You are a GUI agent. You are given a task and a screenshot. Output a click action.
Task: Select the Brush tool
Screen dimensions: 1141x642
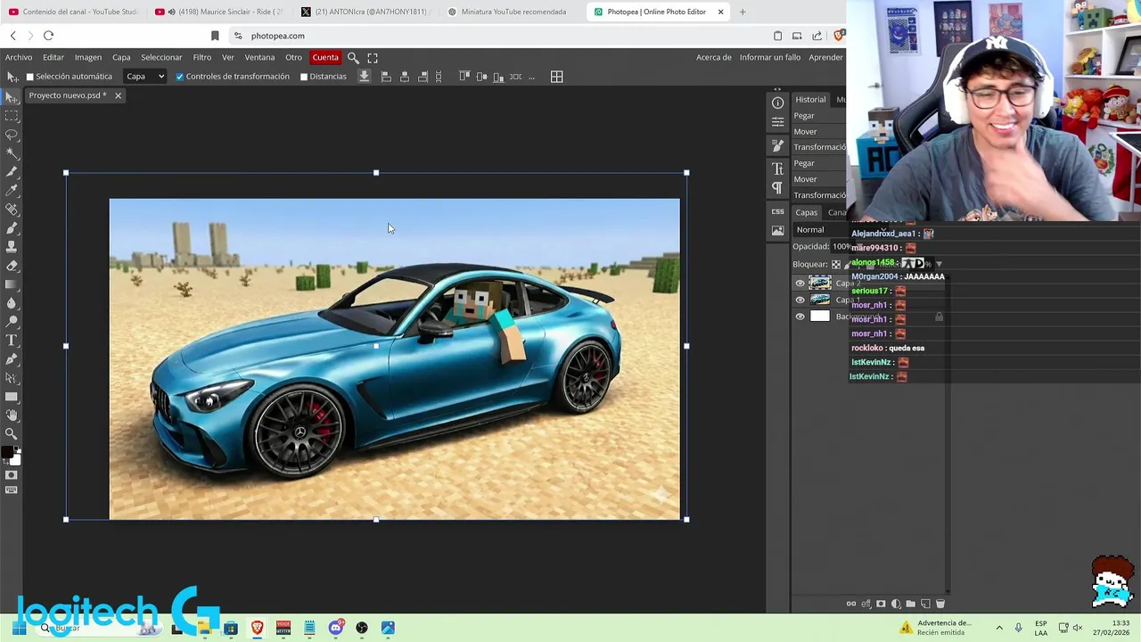(x=12, y=227)
